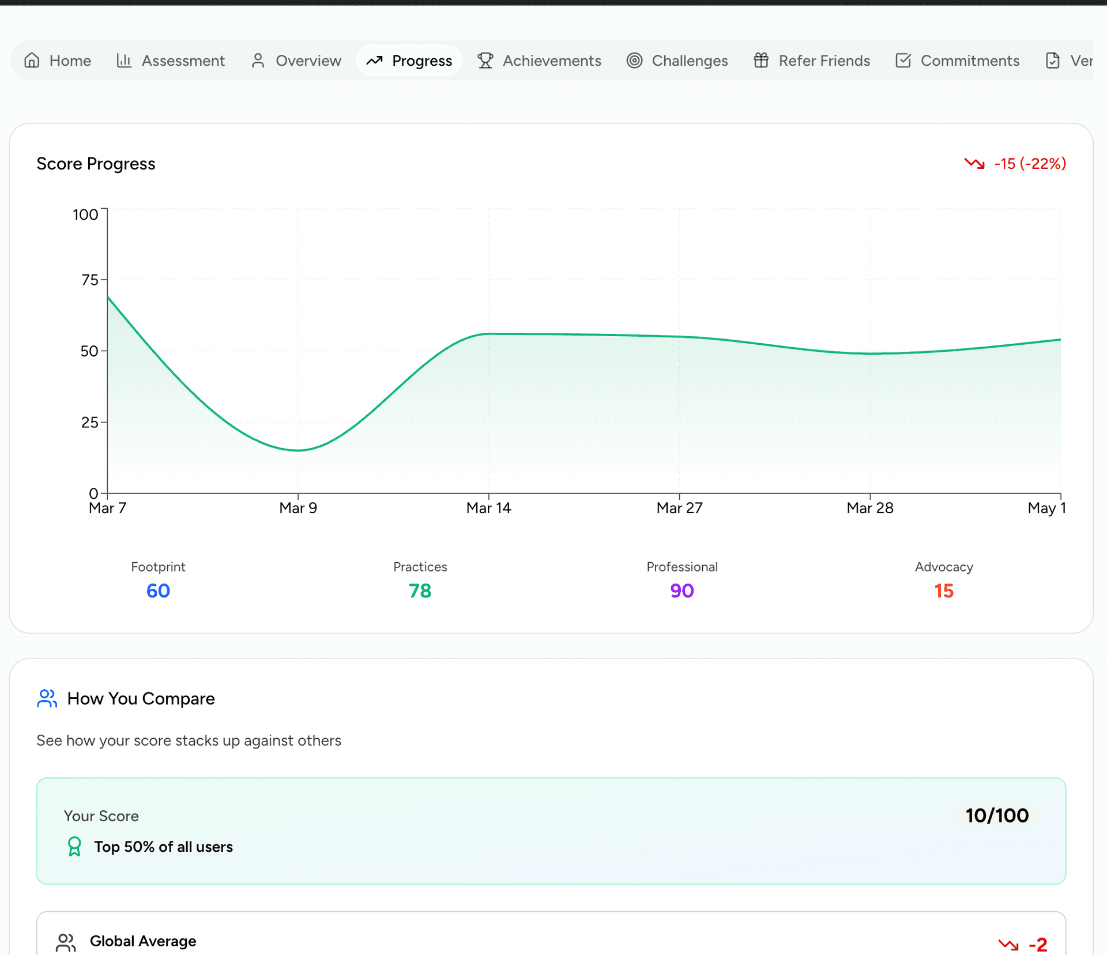Click the 25 y-axis label
The width and height of the screenshot is (1107, 955).
(x=90, y=422)
